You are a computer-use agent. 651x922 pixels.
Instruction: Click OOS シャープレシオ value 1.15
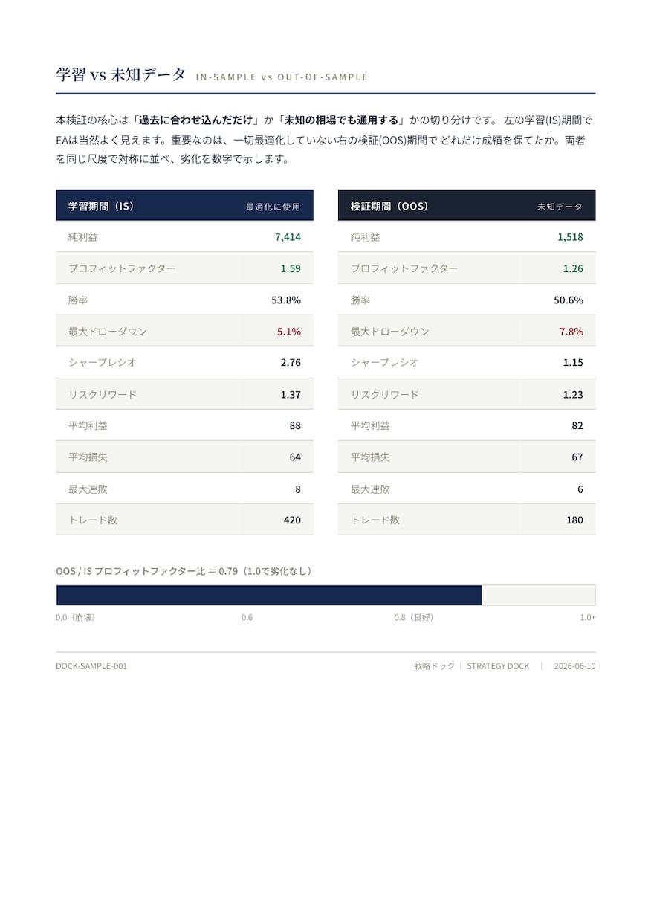pyautogui.click(x=573, y=362)
